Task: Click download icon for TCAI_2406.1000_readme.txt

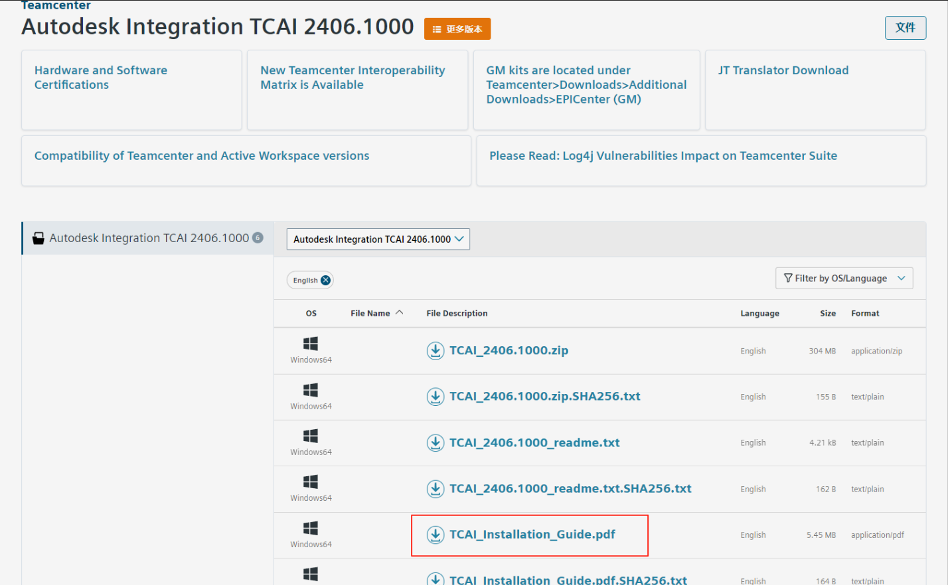Action: coord(435,442)
